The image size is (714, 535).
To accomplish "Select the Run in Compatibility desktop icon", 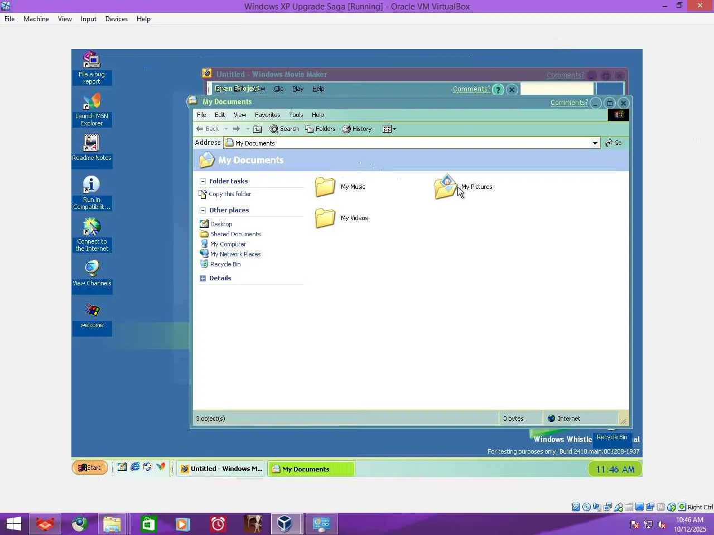I will 91,193.
